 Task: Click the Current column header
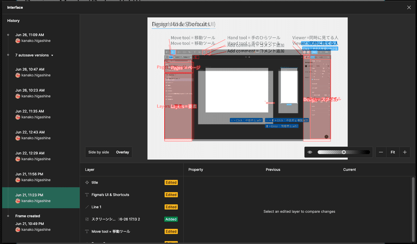[349, 170]
